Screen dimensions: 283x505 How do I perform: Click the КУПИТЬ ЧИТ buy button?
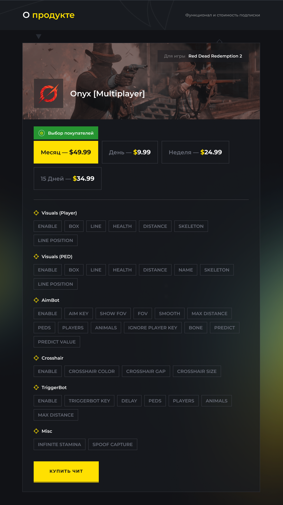[x=66, y=472]
